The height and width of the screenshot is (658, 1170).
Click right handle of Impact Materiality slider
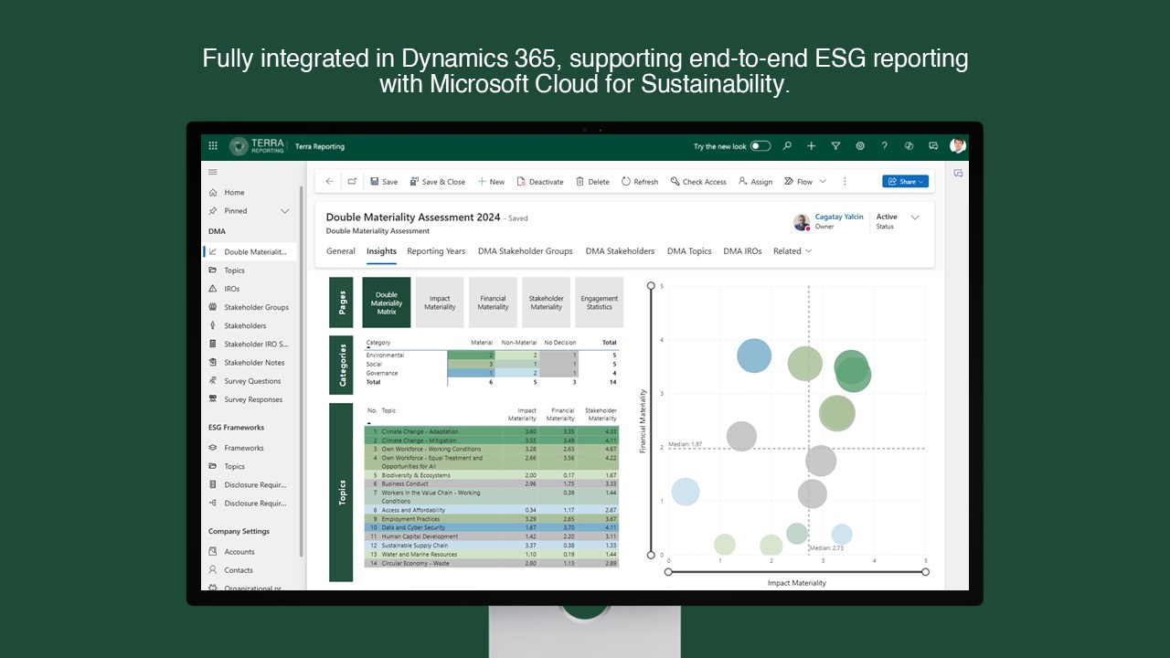tap(926, 572)
